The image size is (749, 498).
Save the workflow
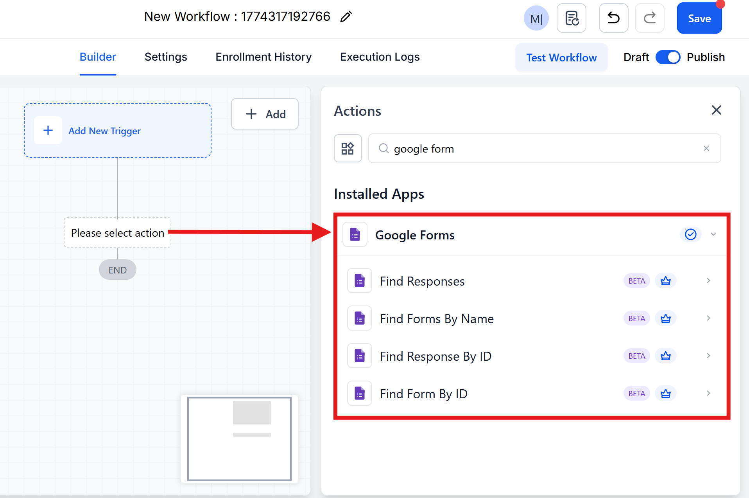[699, 18]
